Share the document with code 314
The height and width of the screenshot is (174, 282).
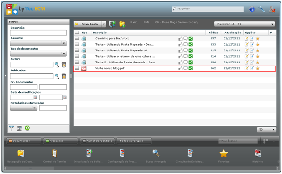[191, 57]
